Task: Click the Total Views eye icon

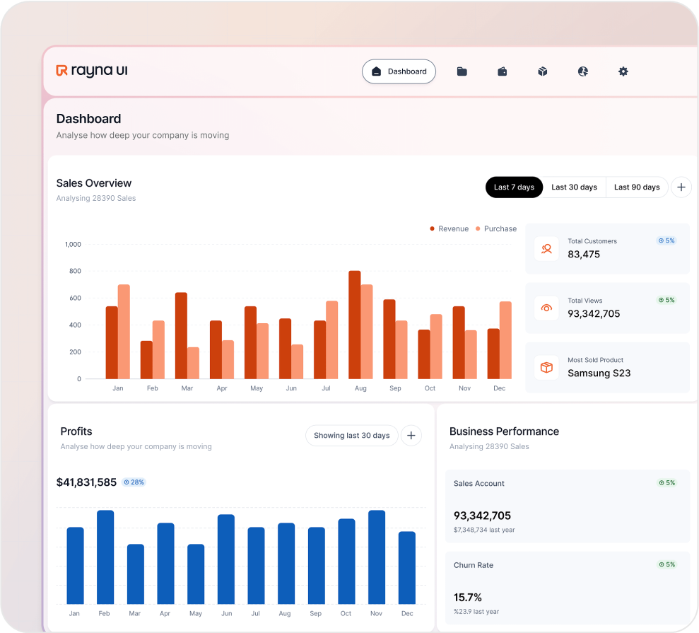Action: pyautogui.click(x=546, y=308)
